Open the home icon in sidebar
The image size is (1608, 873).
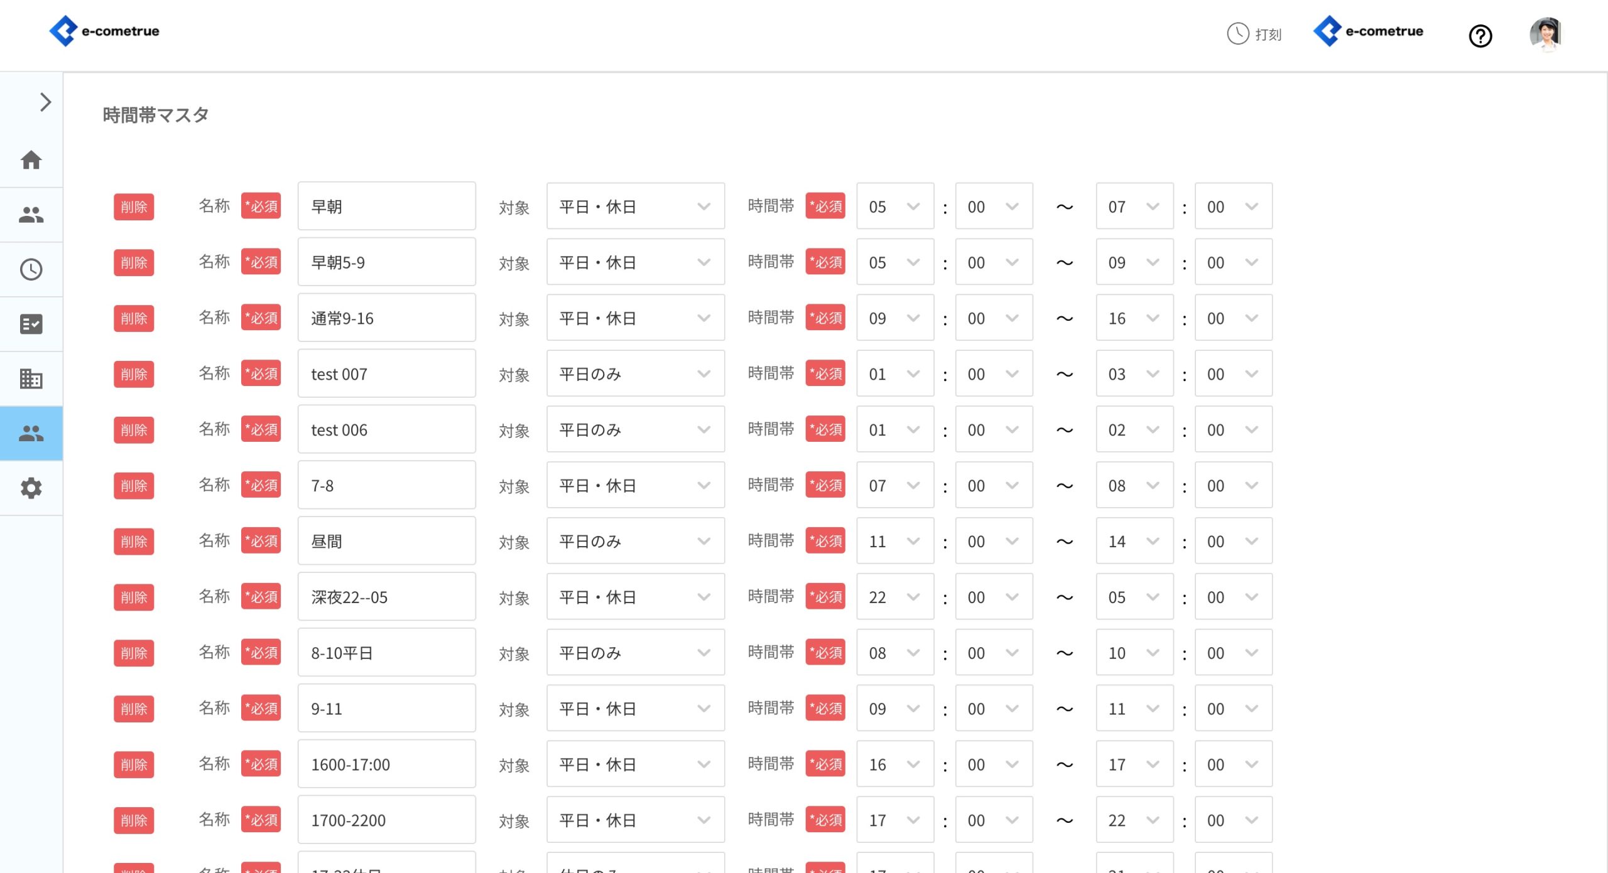pos(31,160)
